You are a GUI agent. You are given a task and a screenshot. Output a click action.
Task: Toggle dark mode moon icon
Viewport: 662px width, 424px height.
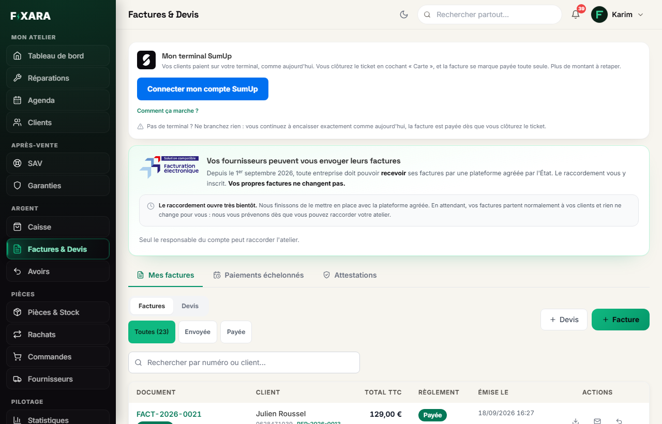[x=404, y=14]
